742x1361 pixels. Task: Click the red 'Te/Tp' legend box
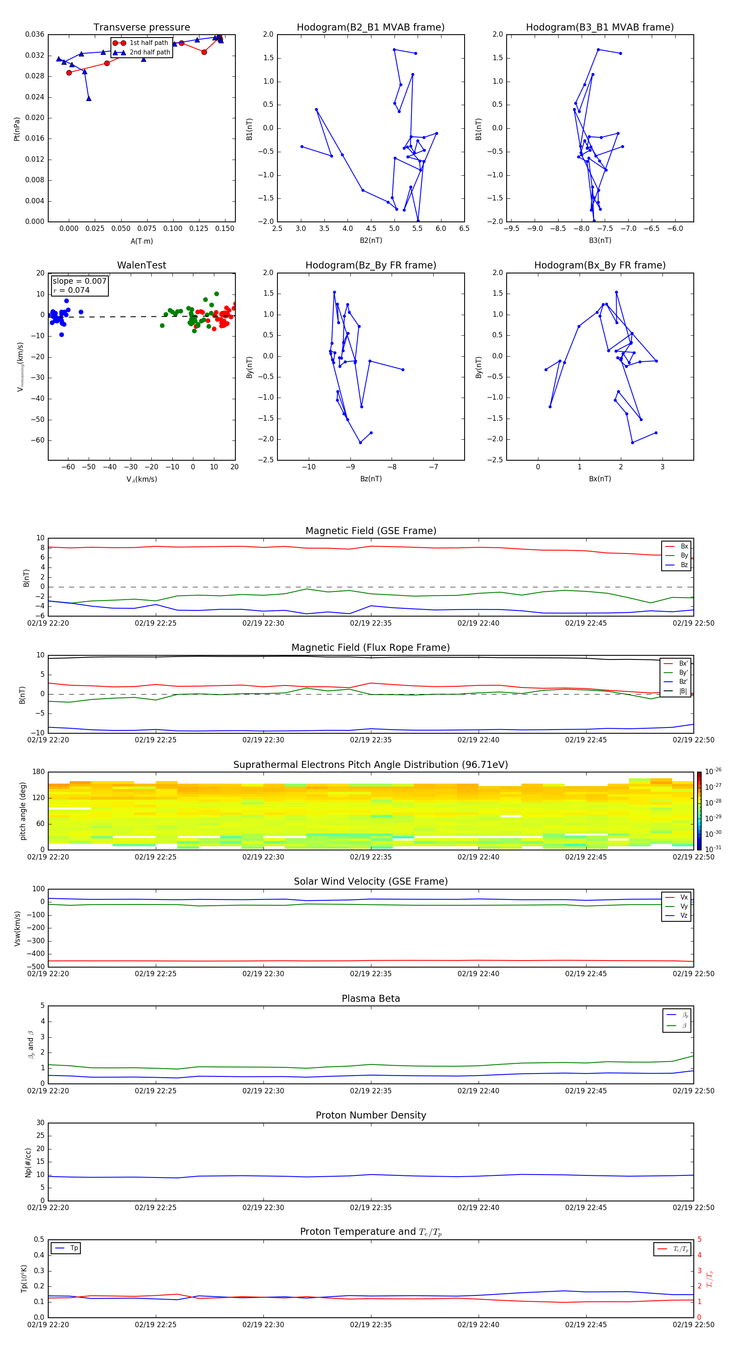(672, 1250)
